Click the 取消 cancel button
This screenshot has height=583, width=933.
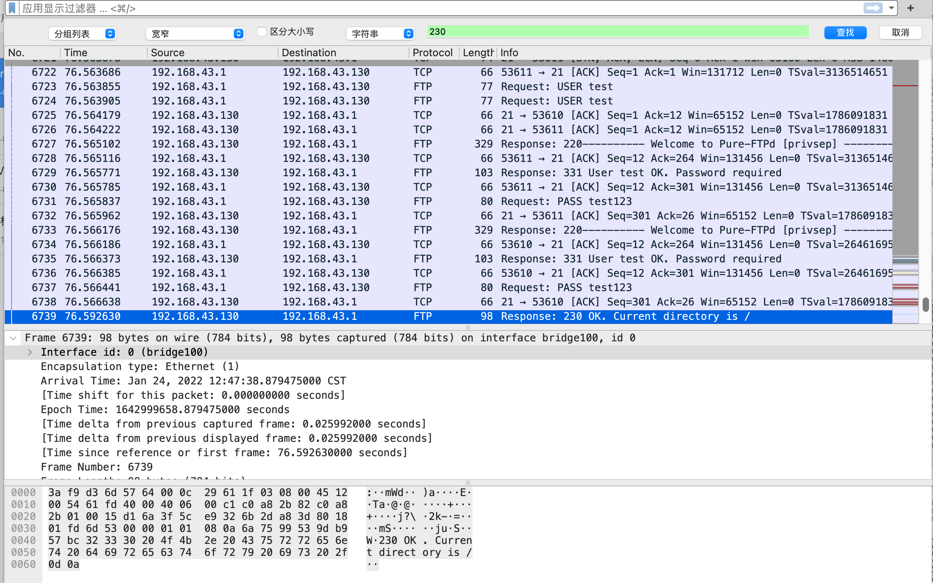[x=900, y=32]
